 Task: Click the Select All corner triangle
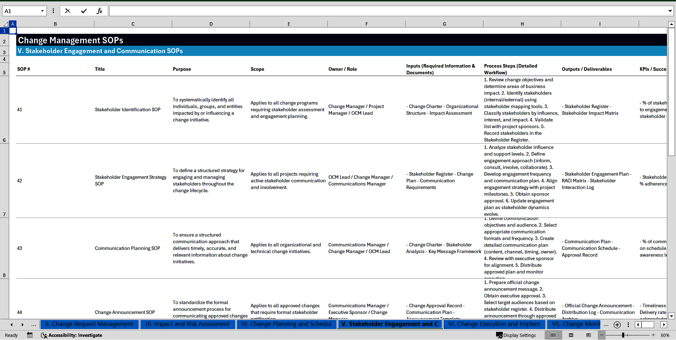(5, 24)
